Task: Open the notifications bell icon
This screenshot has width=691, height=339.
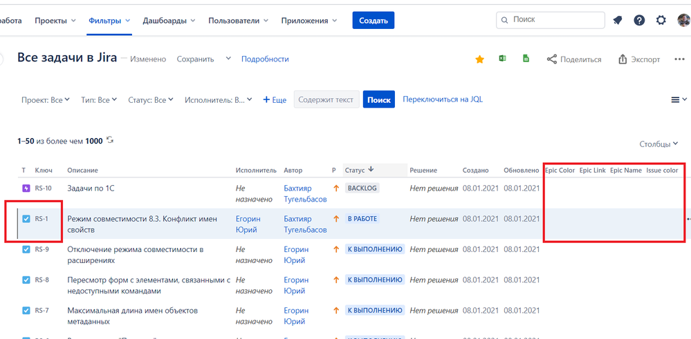Action: pos(618,20)
